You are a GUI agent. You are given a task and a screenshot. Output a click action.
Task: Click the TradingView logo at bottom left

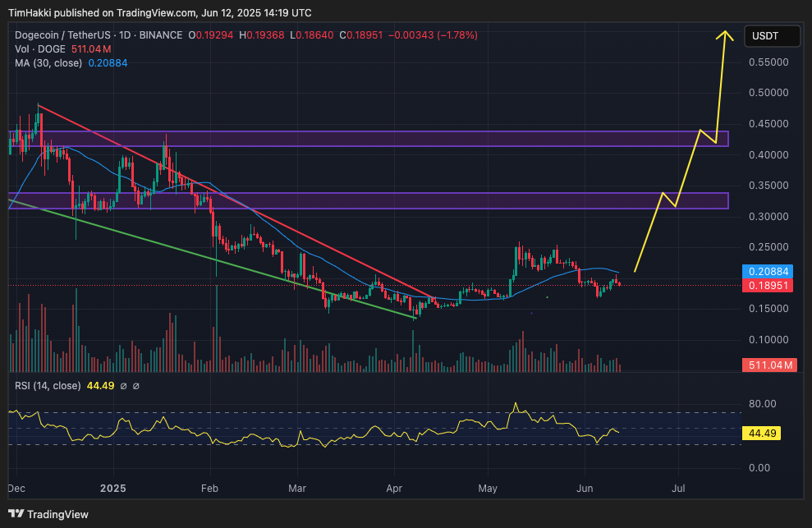48,514
